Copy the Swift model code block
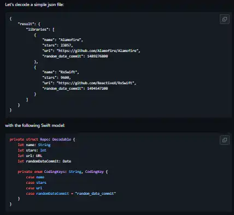The height and width of the screenshot is (215, 234). pyautogui.click(x=225, y=140)
